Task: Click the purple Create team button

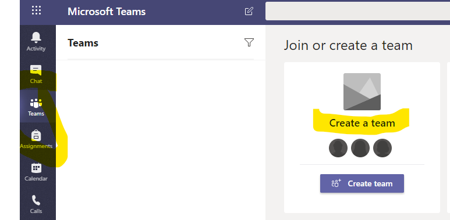Action: point(362,183)
